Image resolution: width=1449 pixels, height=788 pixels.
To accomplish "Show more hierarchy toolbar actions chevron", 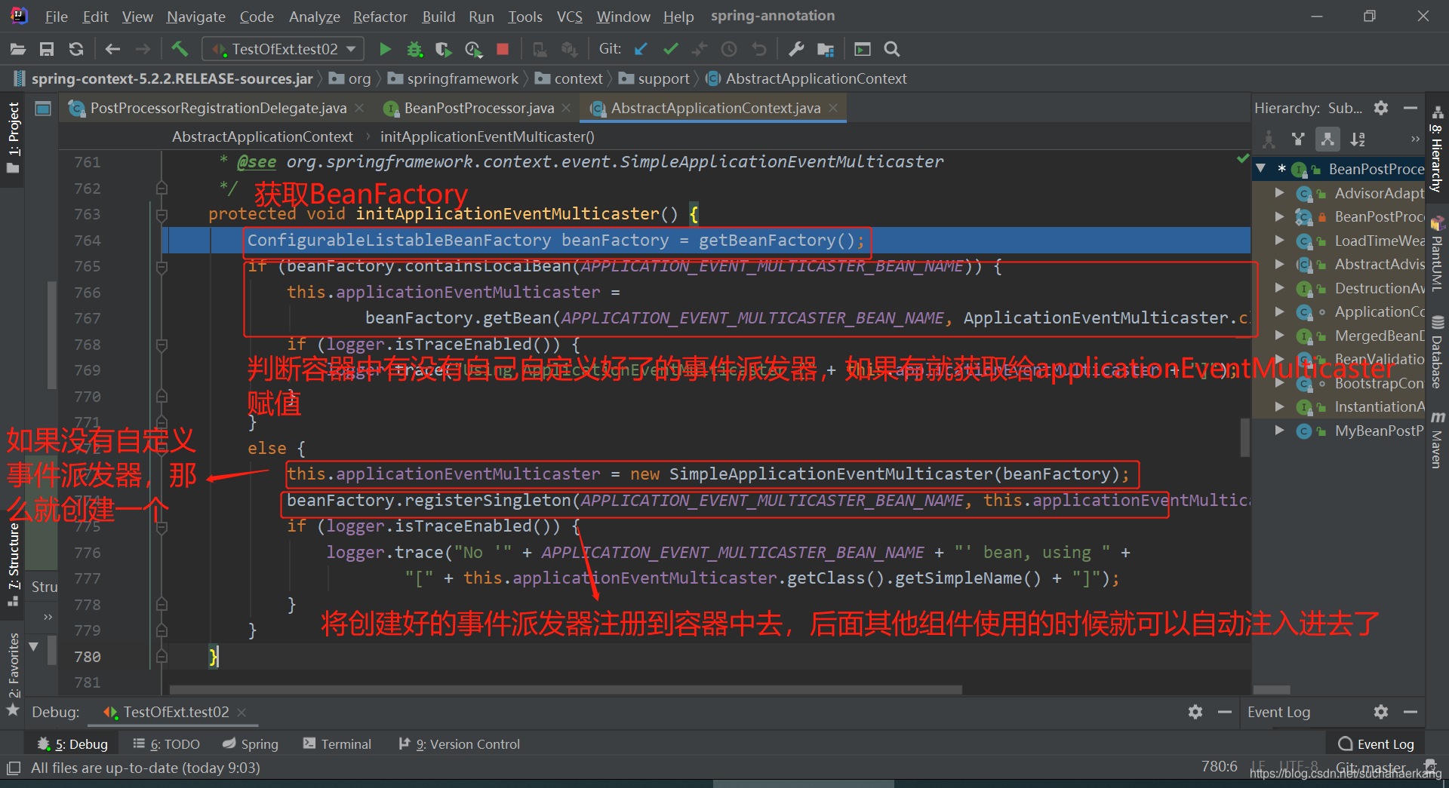I will tap(1415, 139).
